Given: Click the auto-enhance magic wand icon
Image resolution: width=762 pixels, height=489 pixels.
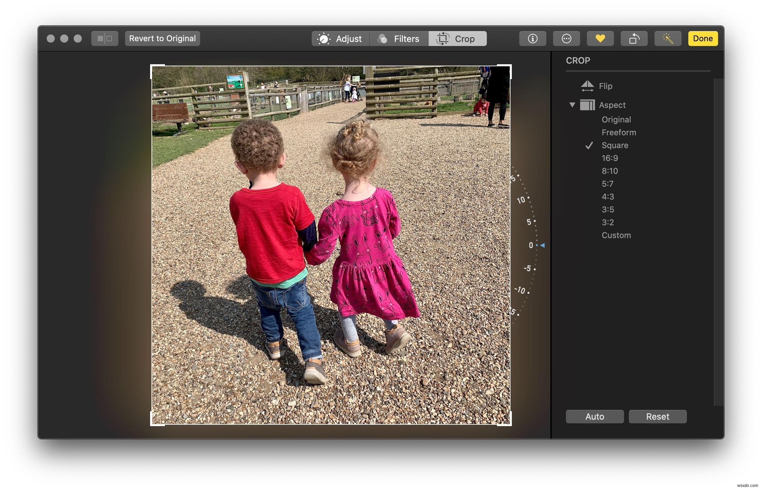Looking at the screenshot, I should [668, 38].
